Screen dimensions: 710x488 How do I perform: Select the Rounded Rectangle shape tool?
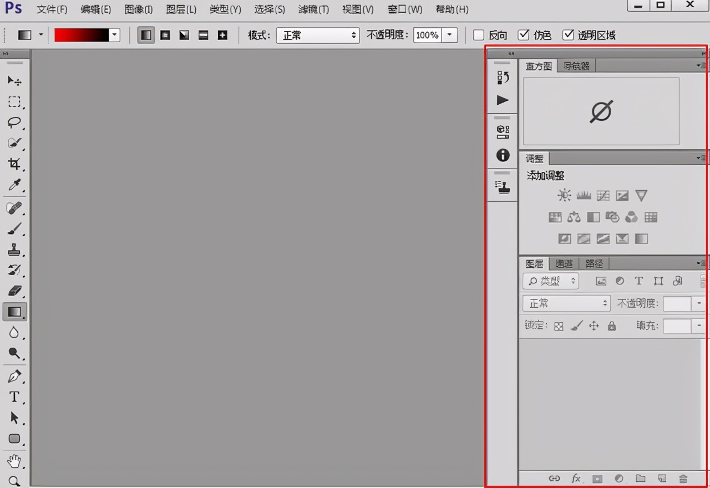click(x=14, y=439)
